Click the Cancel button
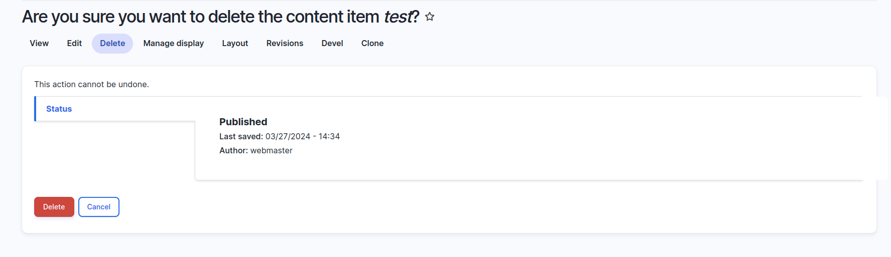This screenshot has width=891, height=257. tap(99, 207)
